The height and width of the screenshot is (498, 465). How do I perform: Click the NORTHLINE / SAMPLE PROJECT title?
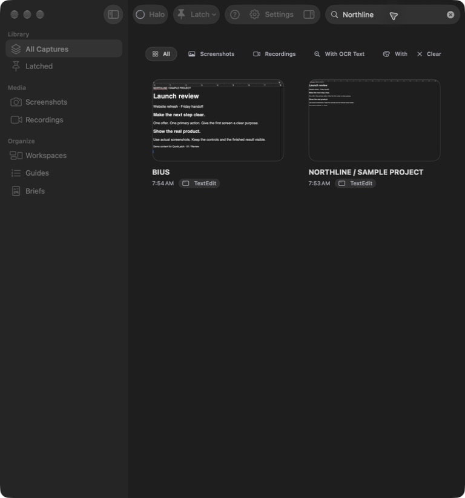coord(366,172)
